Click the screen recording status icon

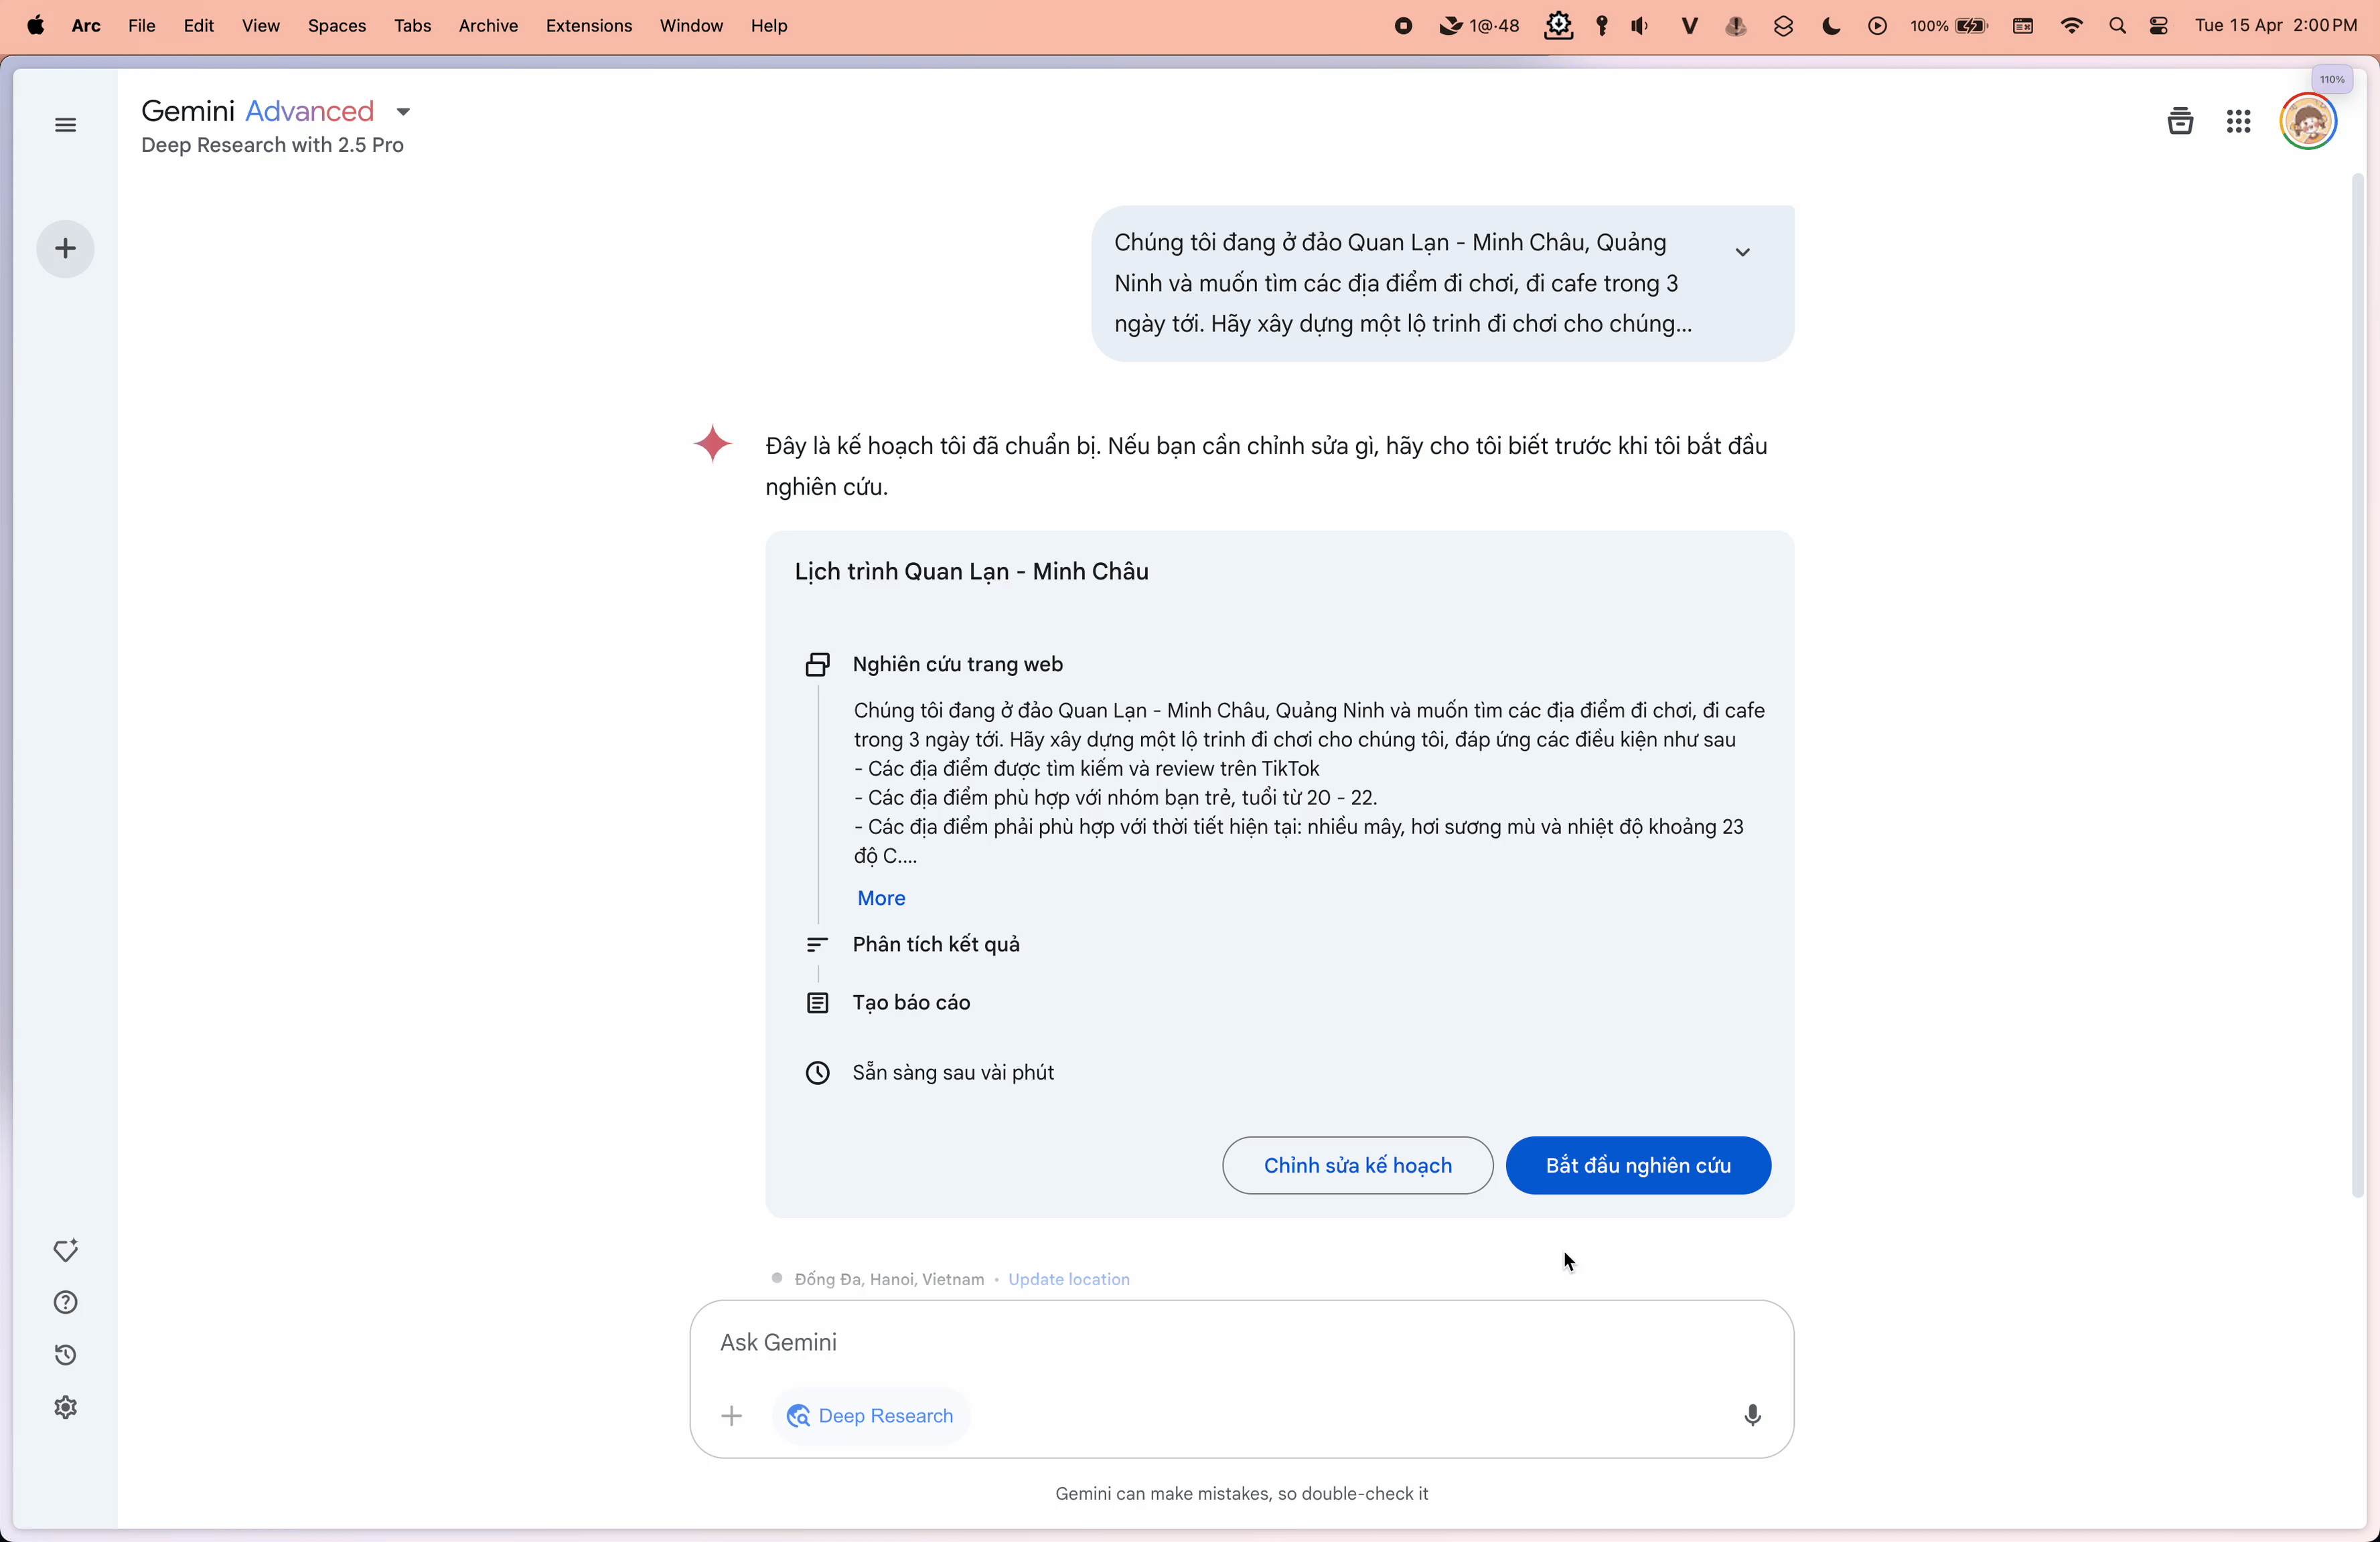(1403, 26)
